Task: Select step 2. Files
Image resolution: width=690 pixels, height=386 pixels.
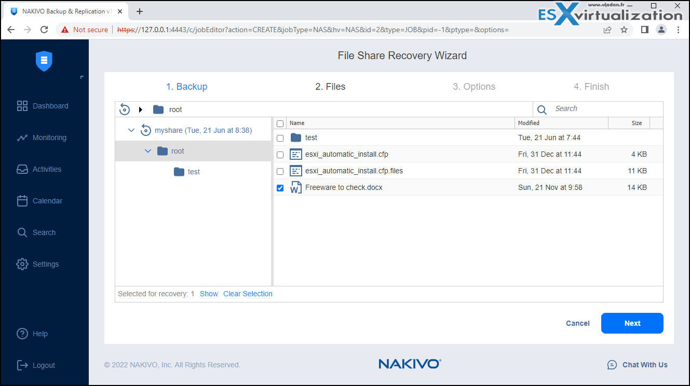Action: pyautogui.click(x=330, y=87)
